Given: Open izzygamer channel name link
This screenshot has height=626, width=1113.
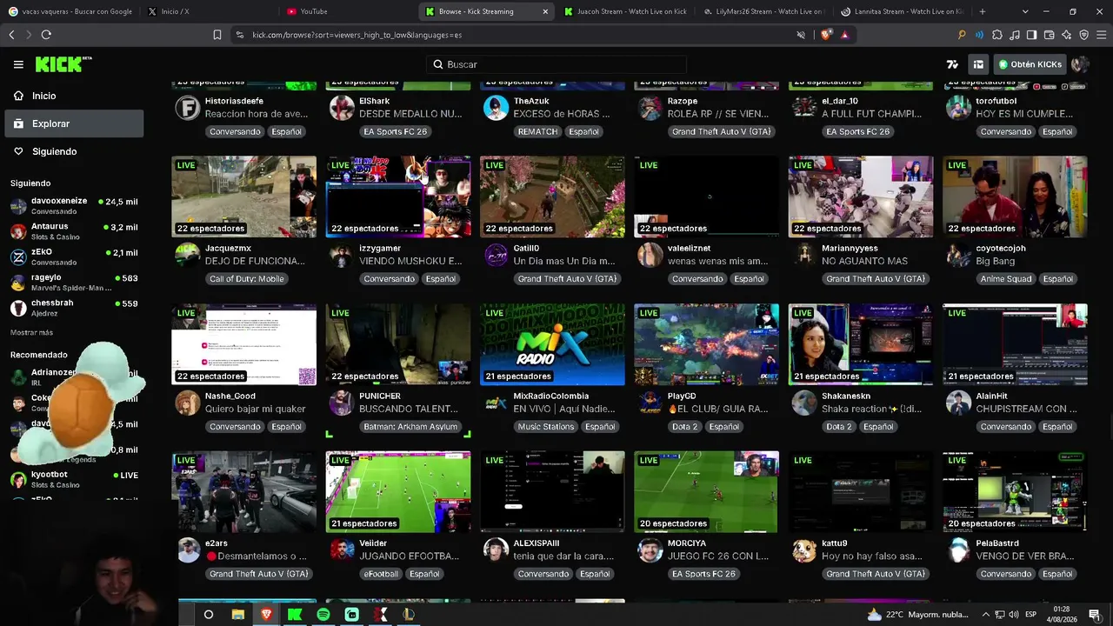Looking at the screenshot, I should click(x=380, y=249).
